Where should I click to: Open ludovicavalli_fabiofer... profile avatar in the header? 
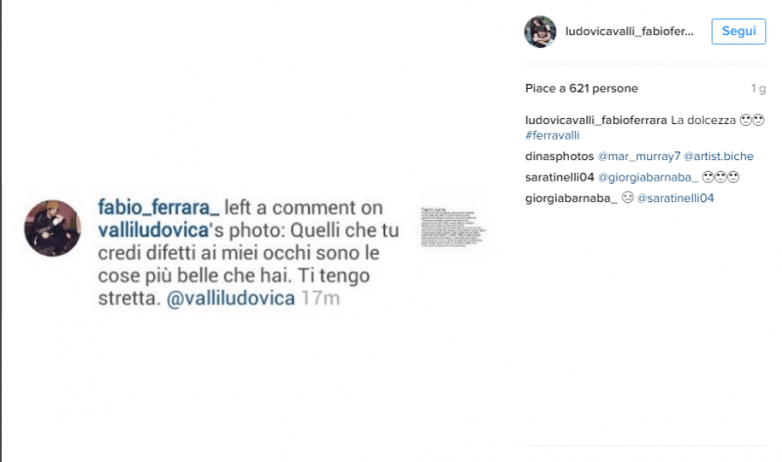point(541,31)
